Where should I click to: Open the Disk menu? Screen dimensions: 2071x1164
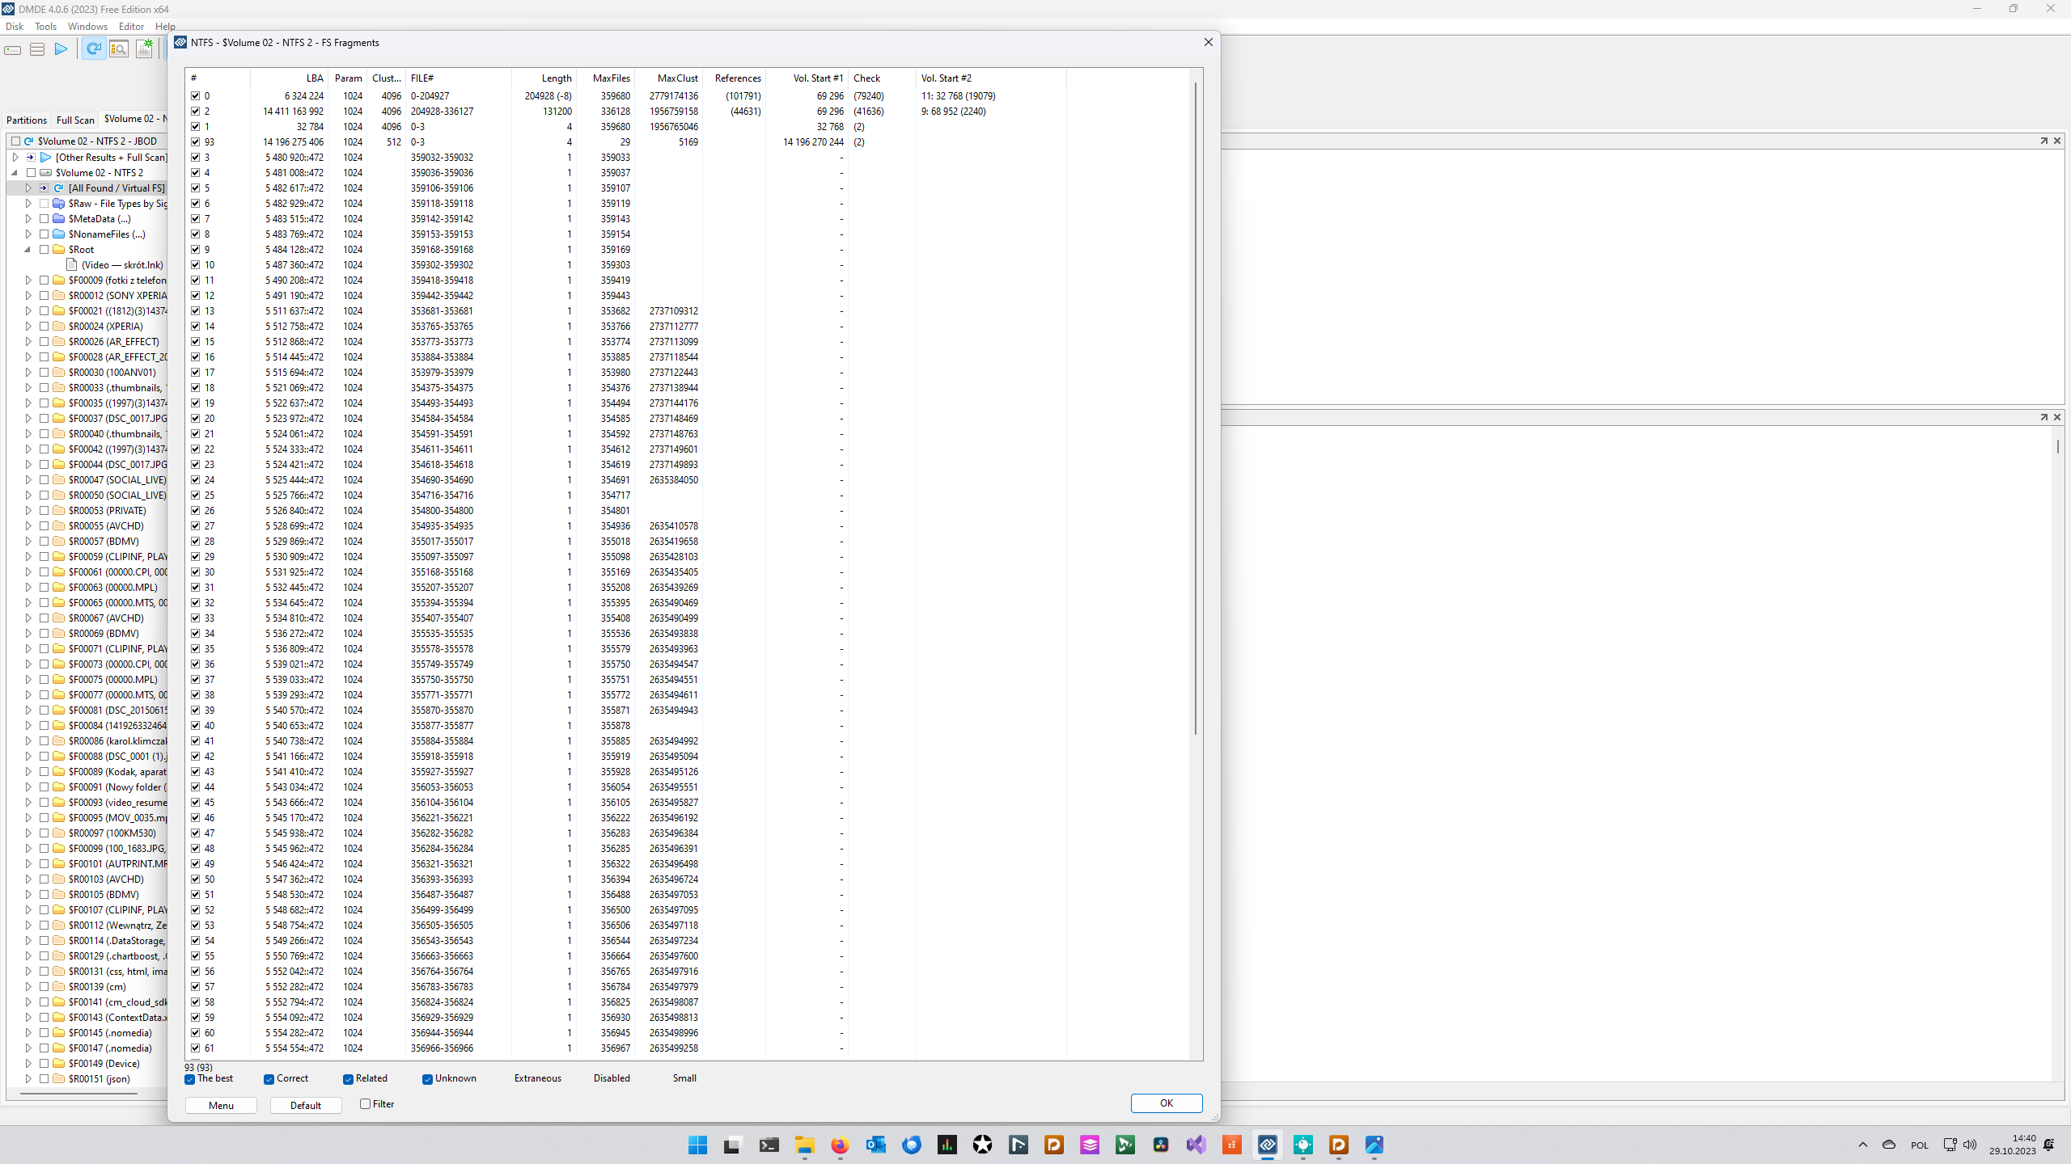tap(15, 27)
